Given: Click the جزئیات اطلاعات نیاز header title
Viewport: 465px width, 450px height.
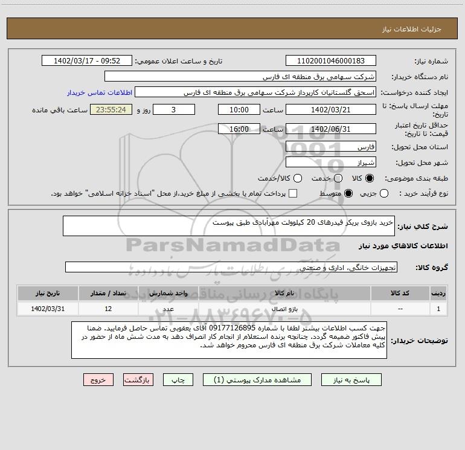Looking at the screenshot, I should click(x=411, y=29).
